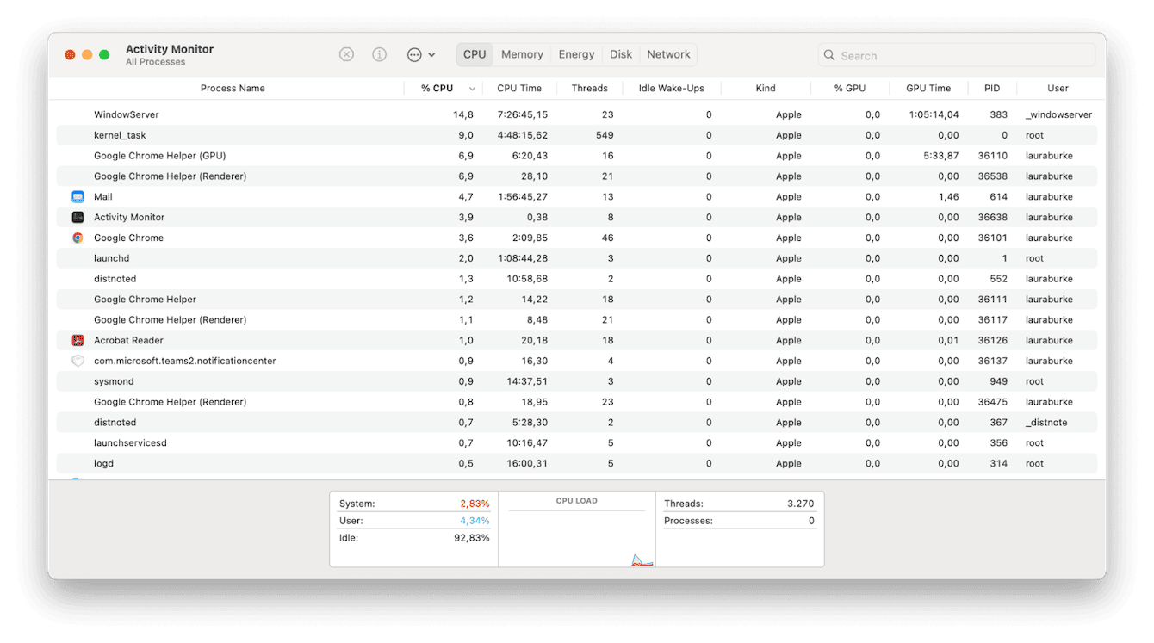The image size is (1154, 643).
Task: Open the % CPU sort dropdown chevron
Action: [x=471, y=88]
